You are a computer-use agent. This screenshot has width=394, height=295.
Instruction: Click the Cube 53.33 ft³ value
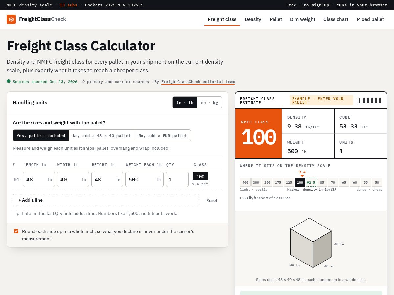[x=354, y=127]
